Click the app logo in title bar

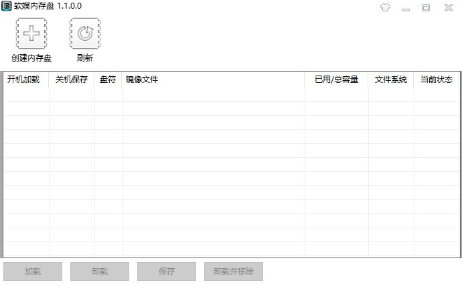7,7
